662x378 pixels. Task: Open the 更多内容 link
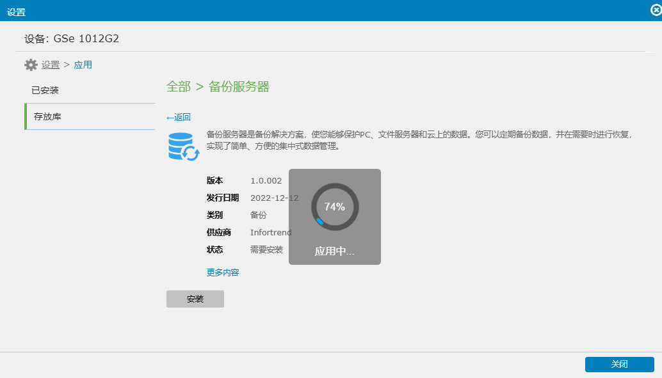click(x=223, y=272)
